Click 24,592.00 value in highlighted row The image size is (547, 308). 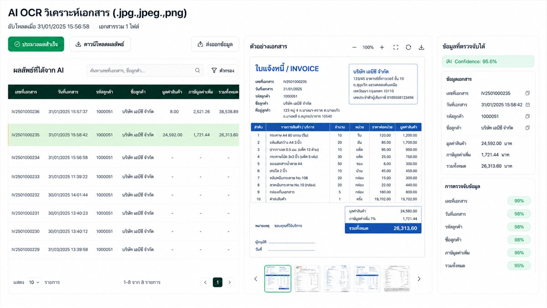pos(172,135)
